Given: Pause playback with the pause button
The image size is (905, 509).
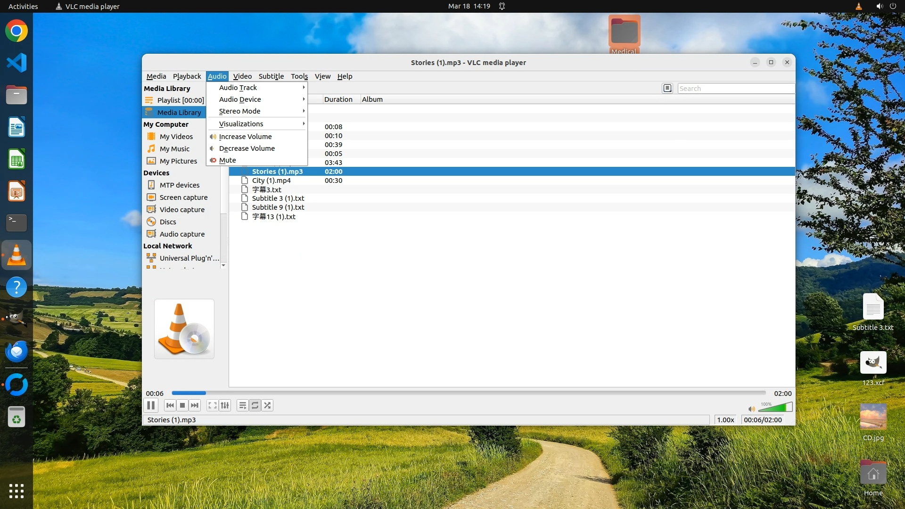Looking at the screenshot, I should [x=151, y=405].
